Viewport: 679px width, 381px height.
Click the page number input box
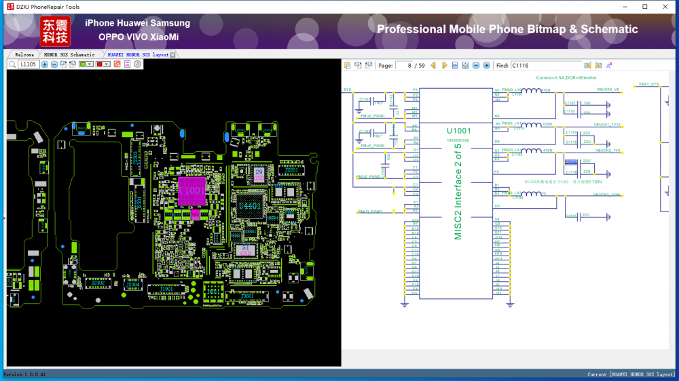point(405,65)
